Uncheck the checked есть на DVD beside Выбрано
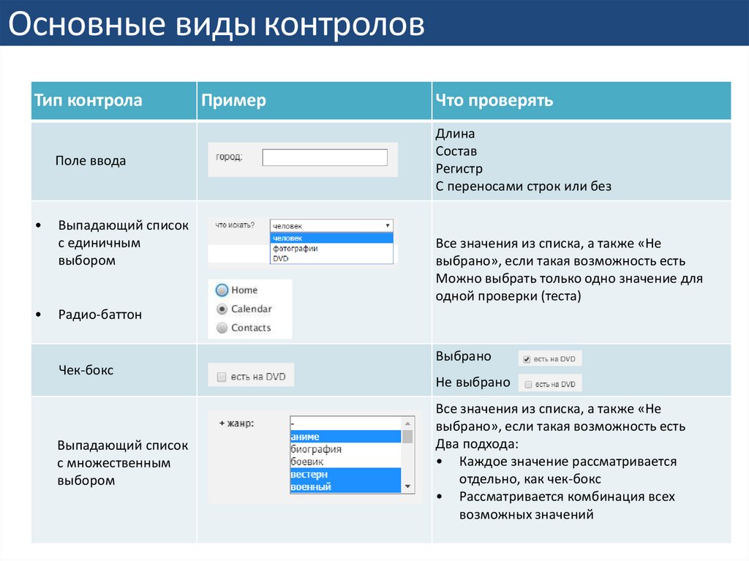 [x=527, y=359]
